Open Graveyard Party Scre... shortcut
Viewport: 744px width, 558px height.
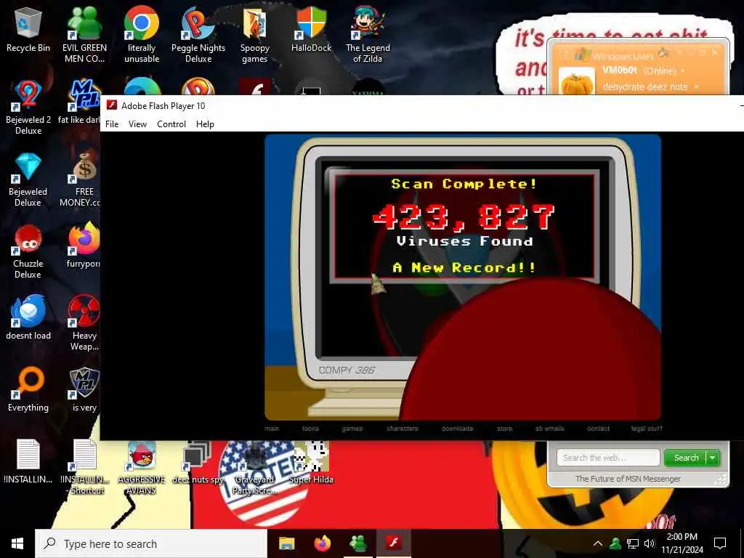(254, 467)
